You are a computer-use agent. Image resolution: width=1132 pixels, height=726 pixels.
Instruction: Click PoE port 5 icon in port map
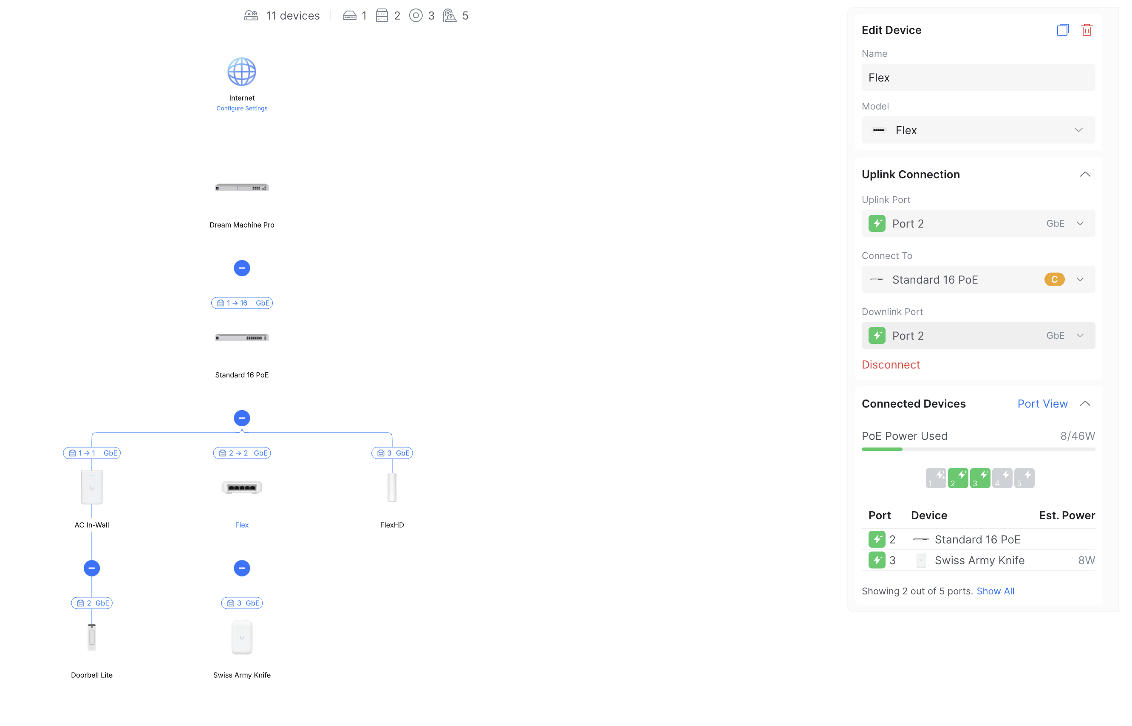click(x=1024, y=478)
